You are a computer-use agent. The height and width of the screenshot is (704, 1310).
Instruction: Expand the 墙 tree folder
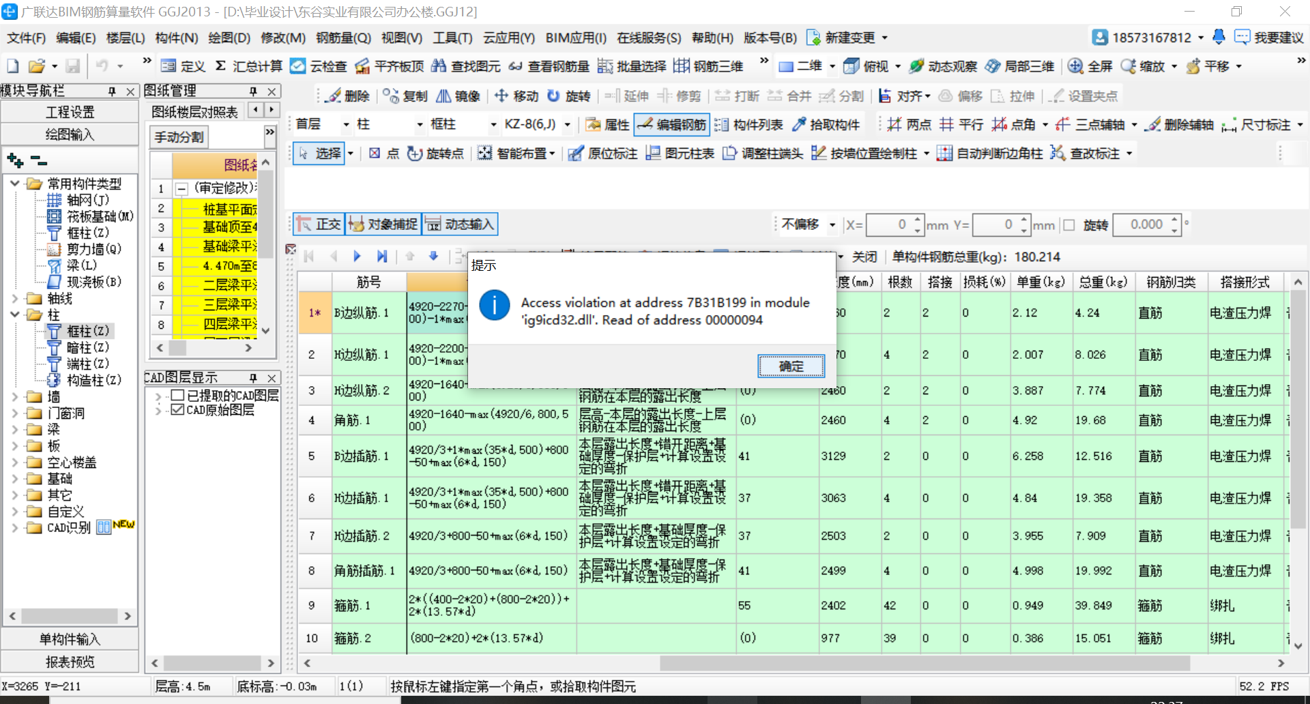pyautogui.click(x=14, y=396)
